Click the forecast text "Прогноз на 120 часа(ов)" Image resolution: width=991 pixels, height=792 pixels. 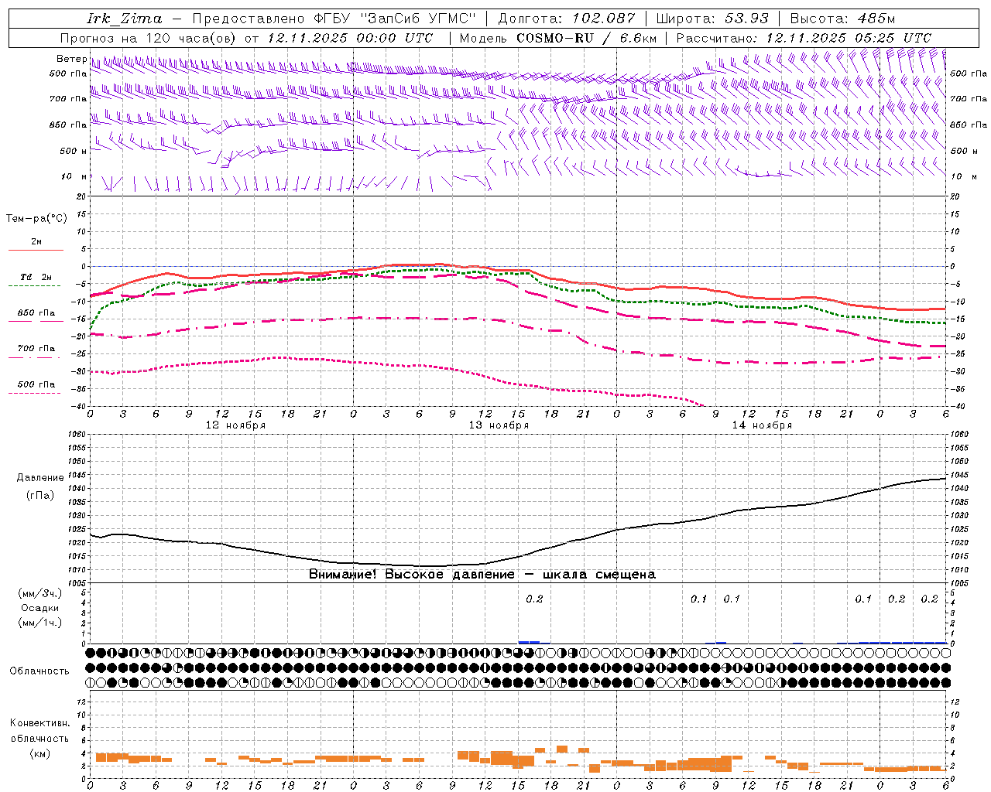tap(149, 38)
